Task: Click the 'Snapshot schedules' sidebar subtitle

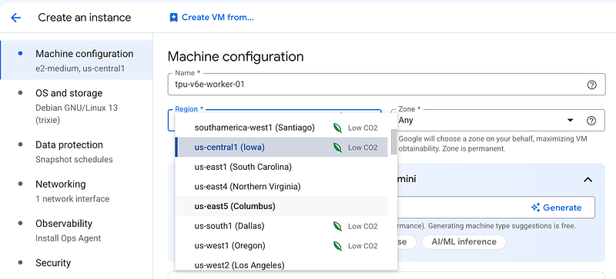Action: click(74, 159)
